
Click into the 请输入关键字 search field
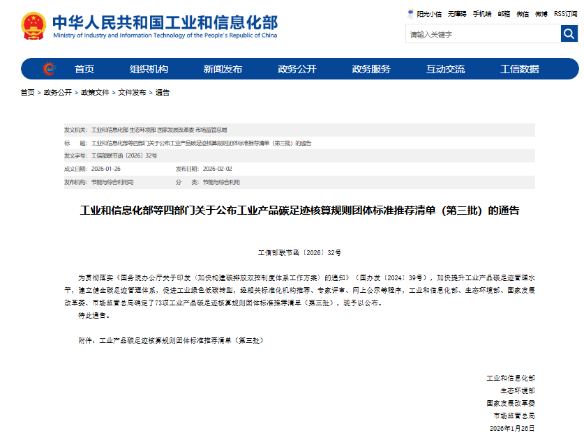(x=482, y=34)
